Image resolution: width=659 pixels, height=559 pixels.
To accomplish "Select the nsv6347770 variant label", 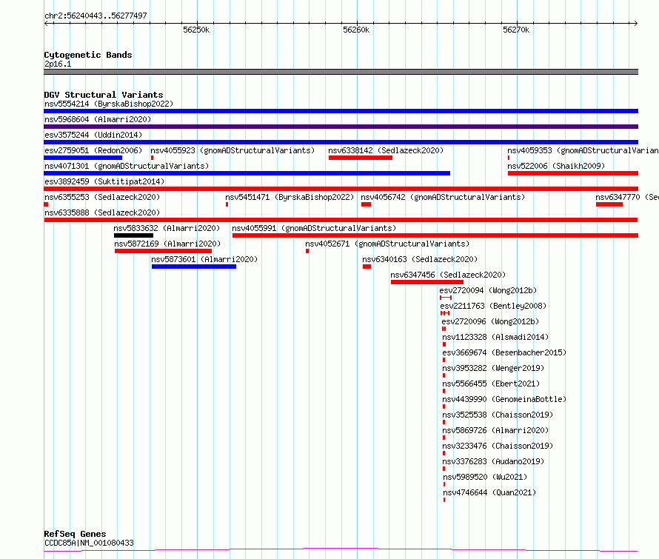I will click(627, 197).
